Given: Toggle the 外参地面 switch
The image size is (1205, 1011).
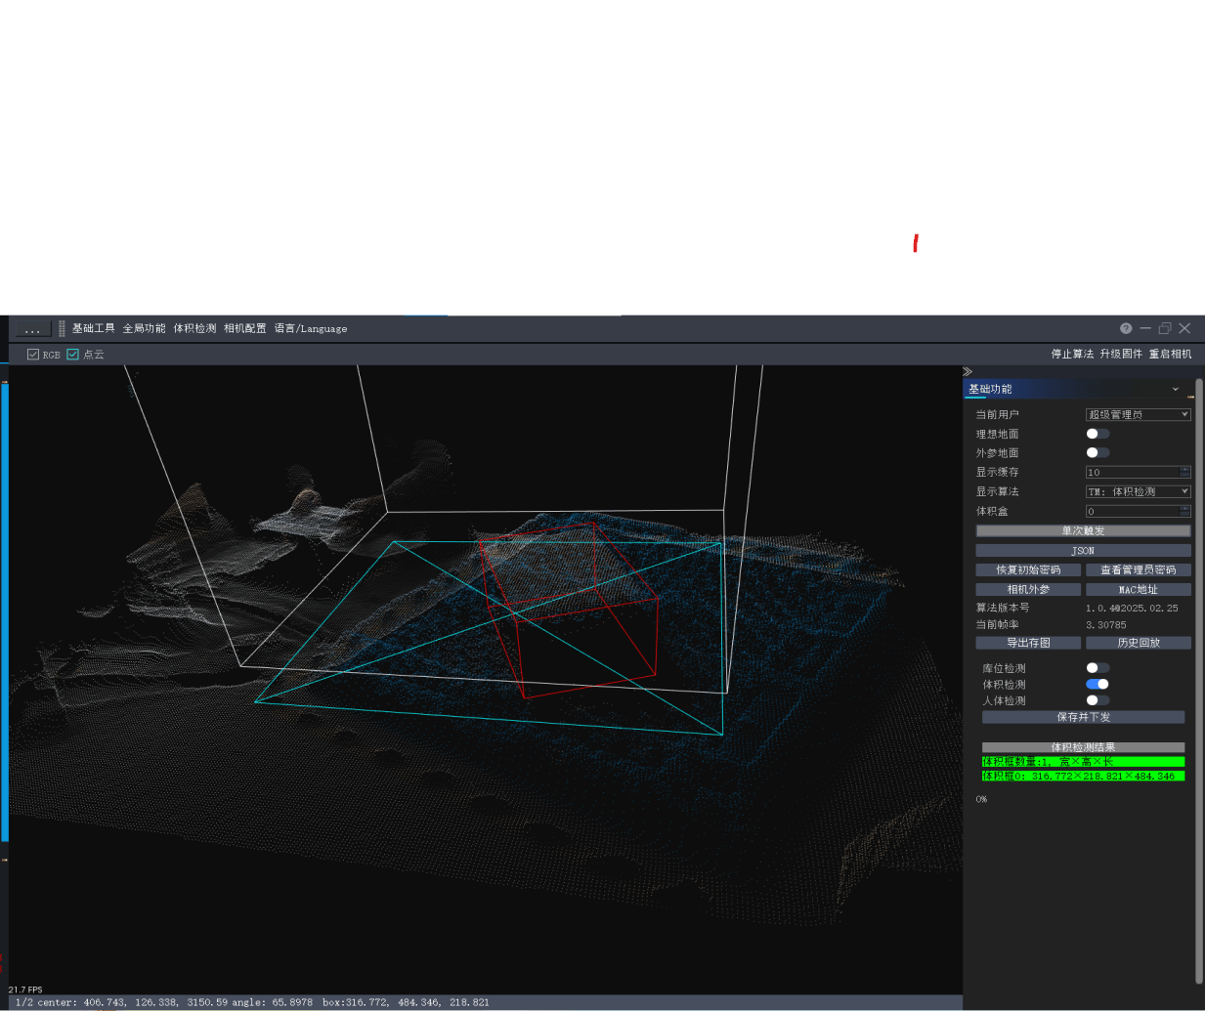Looking at the screenshot, I should pyautogui.click(x=1097, y=452).
